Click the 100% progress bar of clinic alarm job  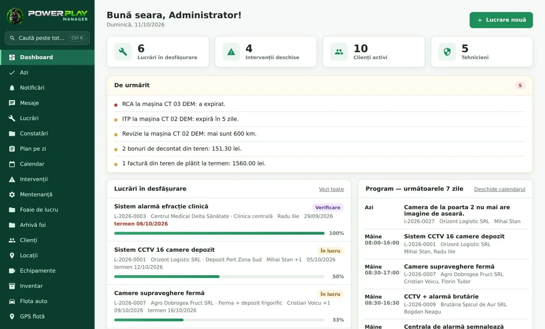point(219,233)
